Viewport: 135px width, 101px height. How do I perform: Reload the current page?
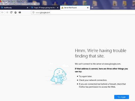pos(11,12)
